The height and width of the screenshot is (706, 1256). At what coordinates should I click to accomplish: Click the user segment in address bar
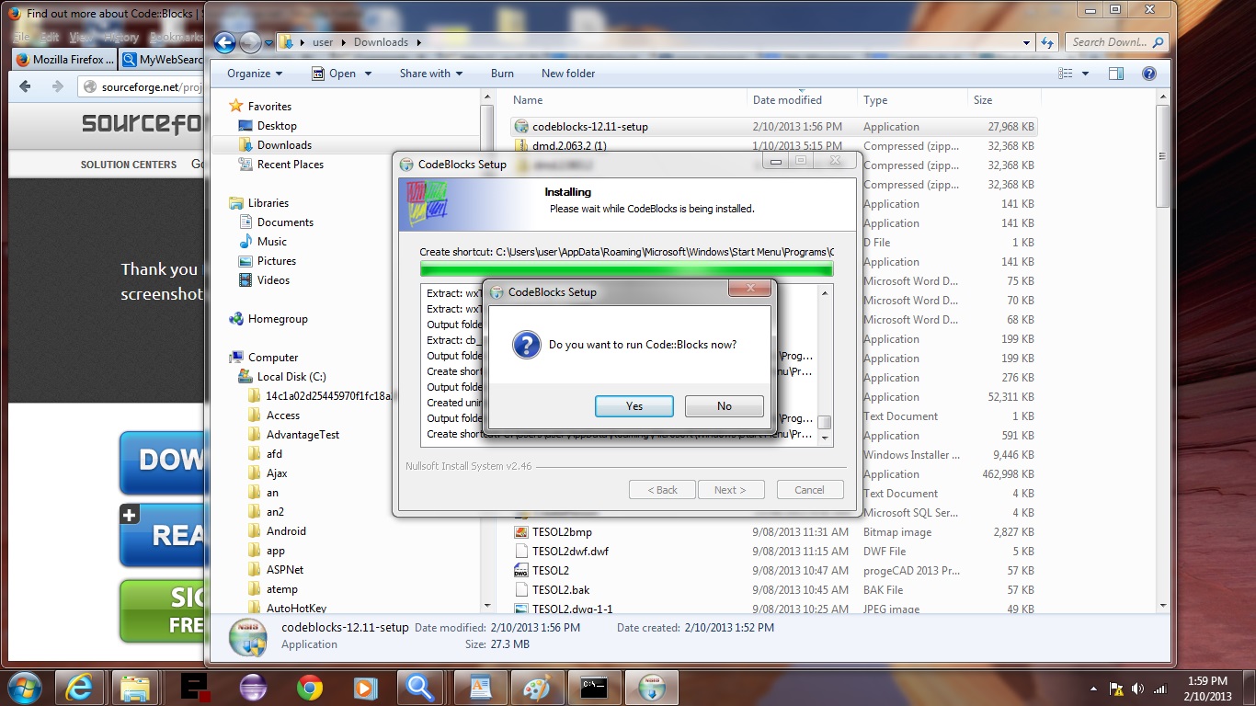pos(323,42)
